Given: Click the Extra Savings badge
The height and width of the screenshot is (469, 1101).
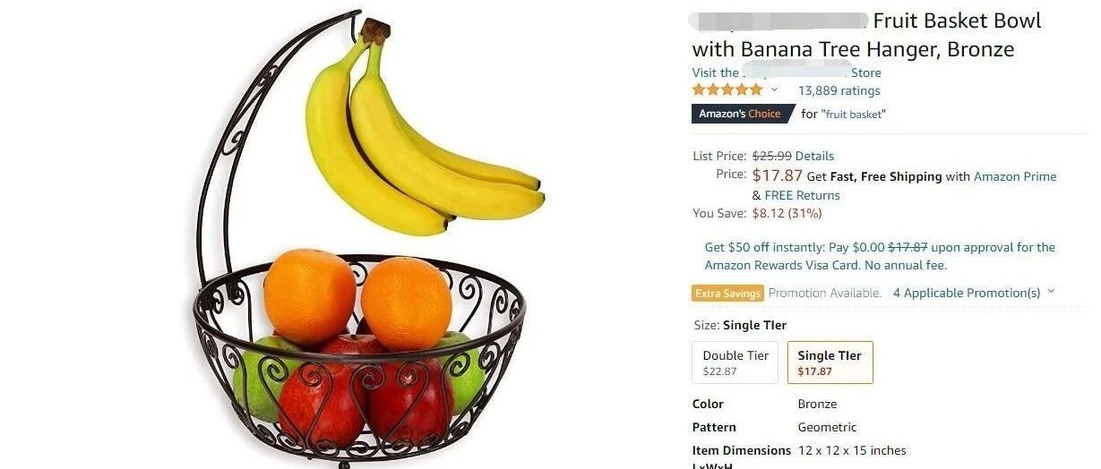Looking at the screenshot, I should click(x=727, y=293).
